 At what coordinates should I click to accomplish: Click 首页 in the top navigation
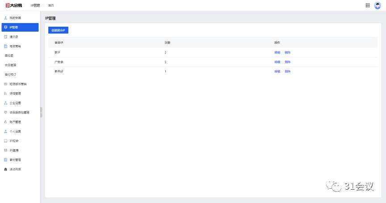coord(51,5)
